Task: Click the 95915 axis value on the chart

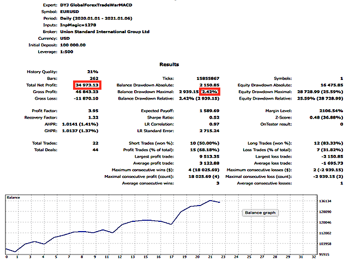Action: (x=324, y=254)
